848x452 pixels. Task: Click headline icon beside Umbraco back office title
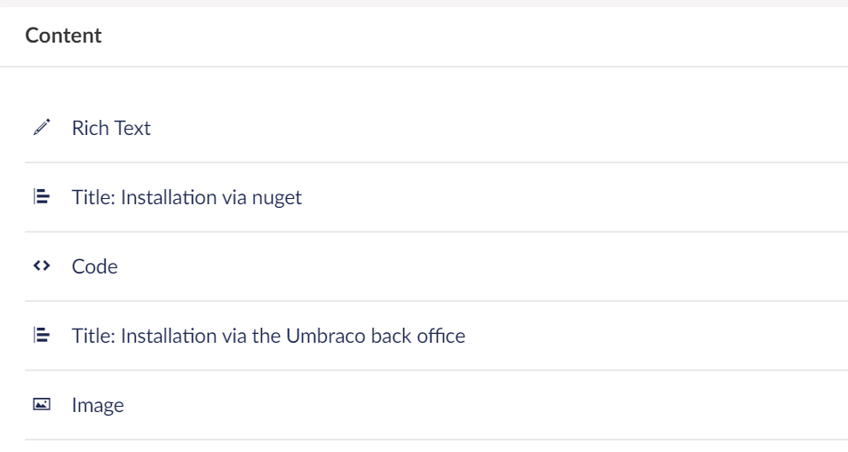42,335
